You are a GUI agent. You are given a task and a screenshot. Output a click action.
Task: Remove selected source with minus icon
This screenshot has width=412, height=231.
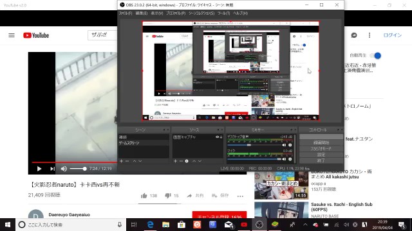click(181, 161)
